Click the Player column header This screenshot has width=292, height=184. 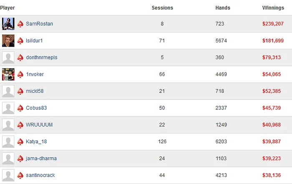(x=8, y=8)
